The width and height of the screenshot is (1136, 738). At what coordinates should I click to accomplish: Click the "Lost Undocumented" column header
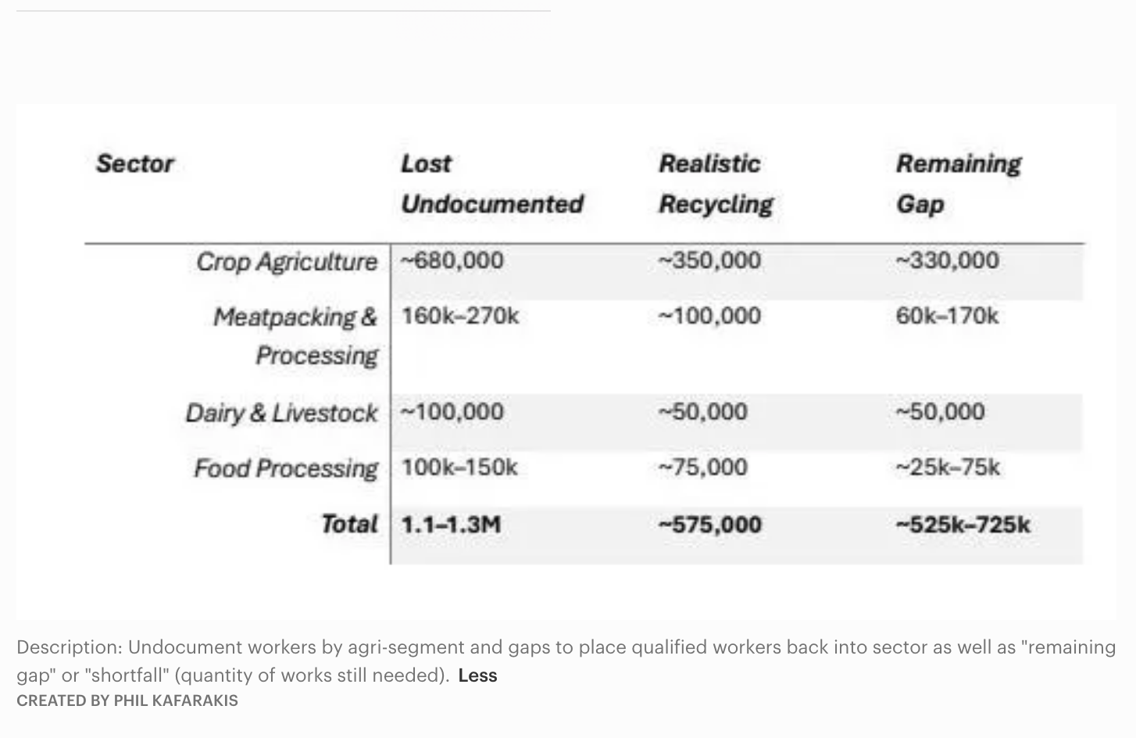click(x=491, y=184)
